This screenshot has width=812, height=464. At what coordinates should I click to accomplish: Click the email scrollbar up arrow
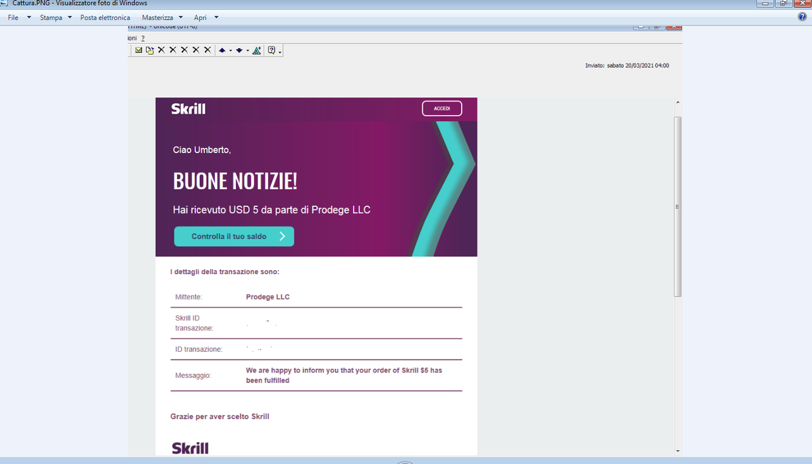[678, 102]
